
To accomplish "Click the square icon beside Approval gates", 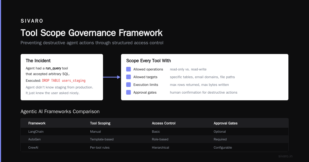I will (x=128, y=92).
